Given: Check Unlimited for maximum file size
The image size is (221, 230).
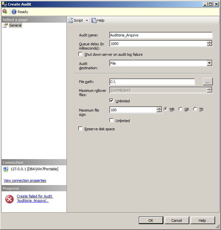Looking at the screenshot, I should [x=112, y=120].
